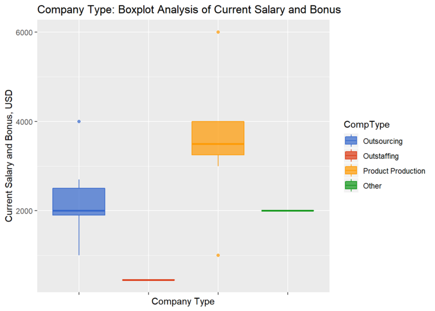
Task: Click the blue outlier point at 4000
Action: click(79, 121)
